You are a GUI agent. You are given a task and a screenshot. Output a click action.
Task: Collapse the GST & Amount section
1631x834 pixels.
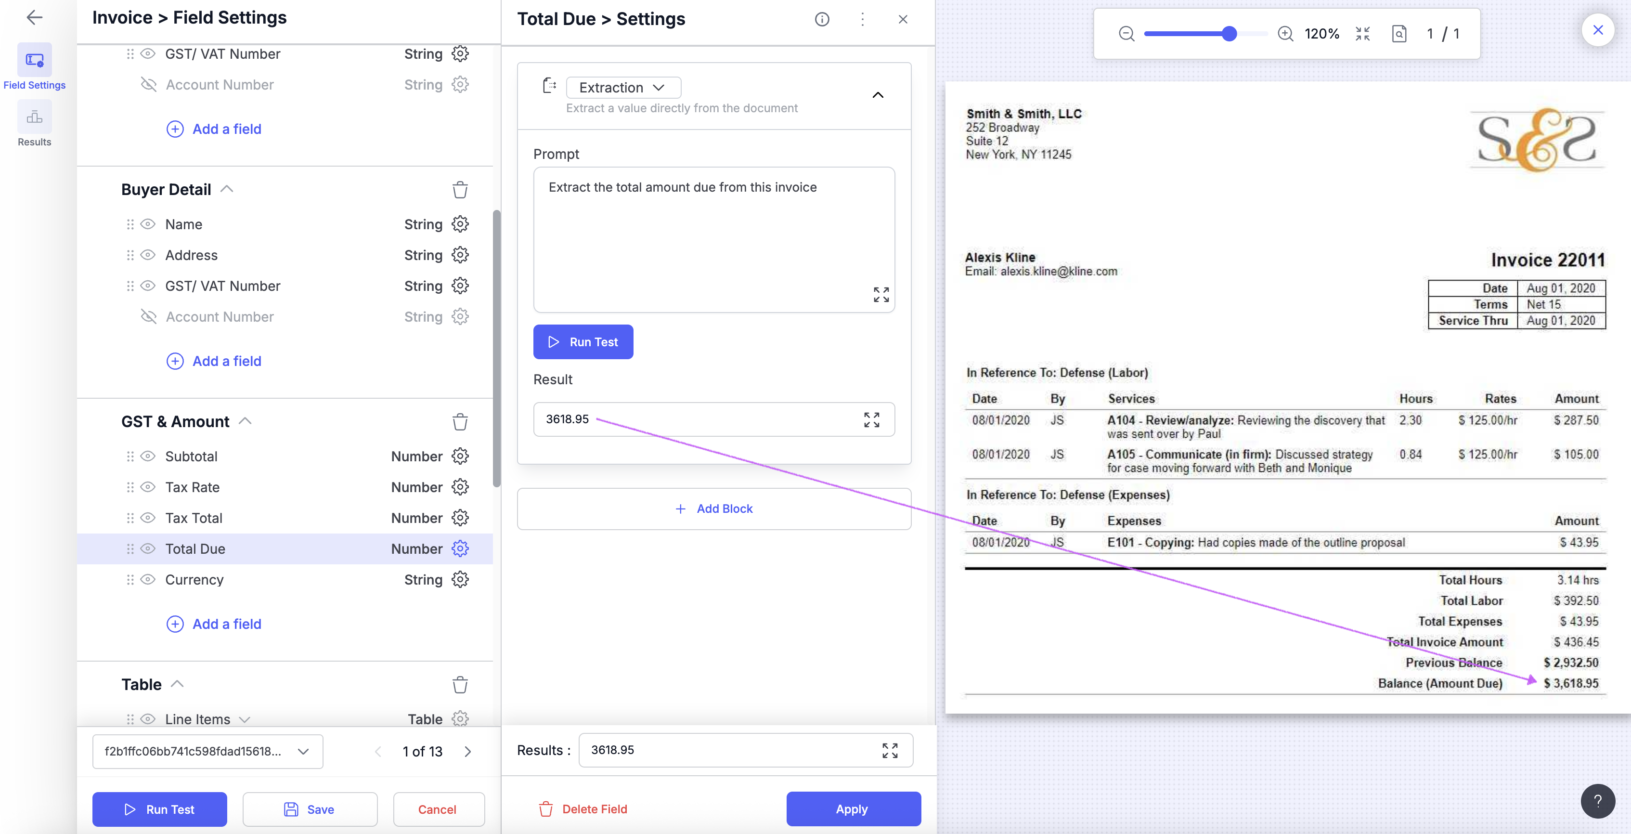coord(245,421)
